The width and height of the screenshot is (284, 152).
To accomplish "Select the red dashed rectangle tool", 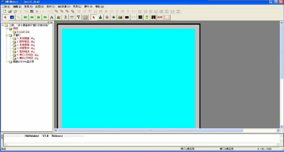I will (x=167, y=17).
